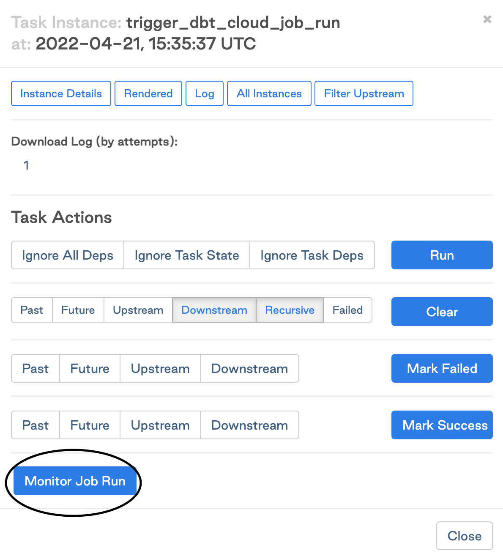
Task: Trigger the task with the Run button
Action: (x=441, y=255)
